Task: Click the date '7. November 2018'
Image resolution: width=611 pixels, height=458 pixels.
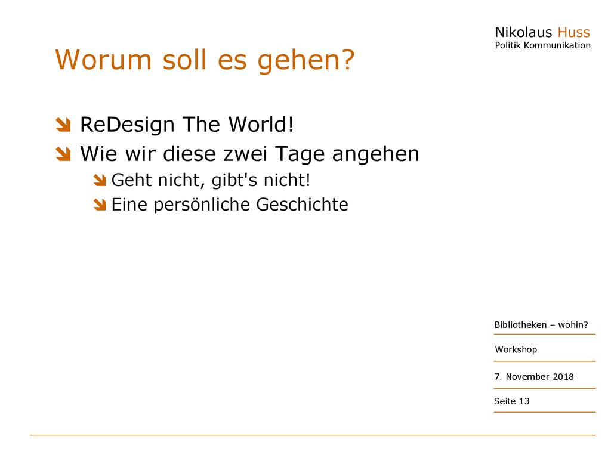Action: tap(534, 377)
